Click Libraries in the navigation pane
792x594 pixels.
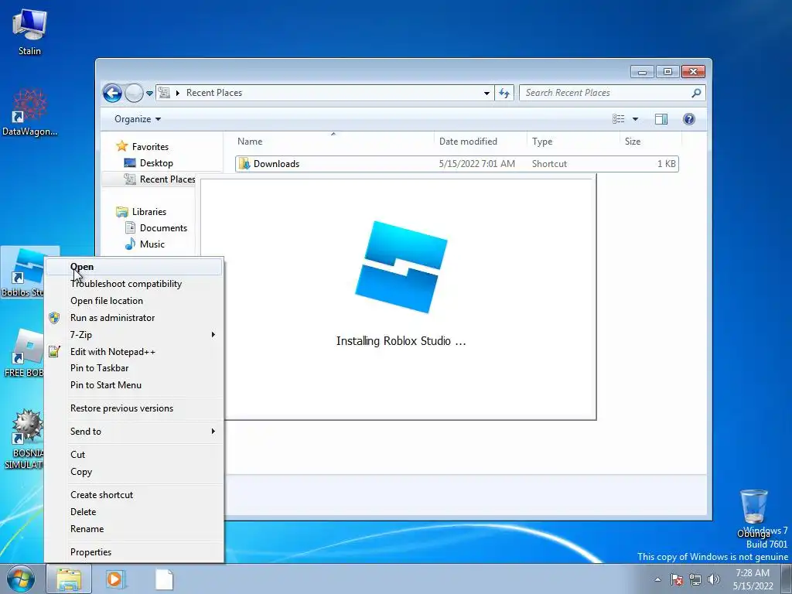149,212
